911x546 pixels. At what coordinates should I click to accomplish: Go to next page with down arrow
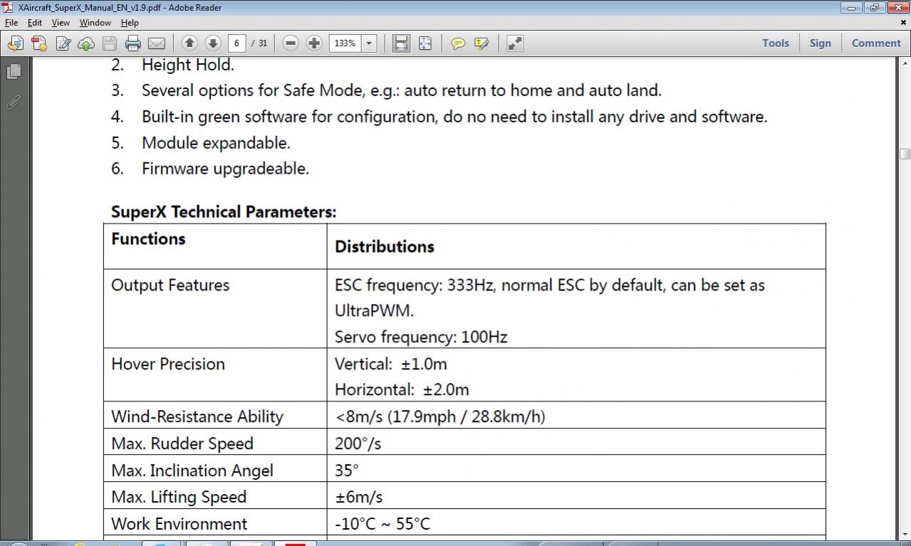pos(212,43)
